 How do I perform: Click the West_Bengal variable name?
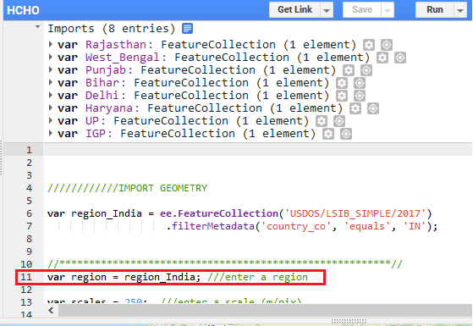(x=123, y=58)
